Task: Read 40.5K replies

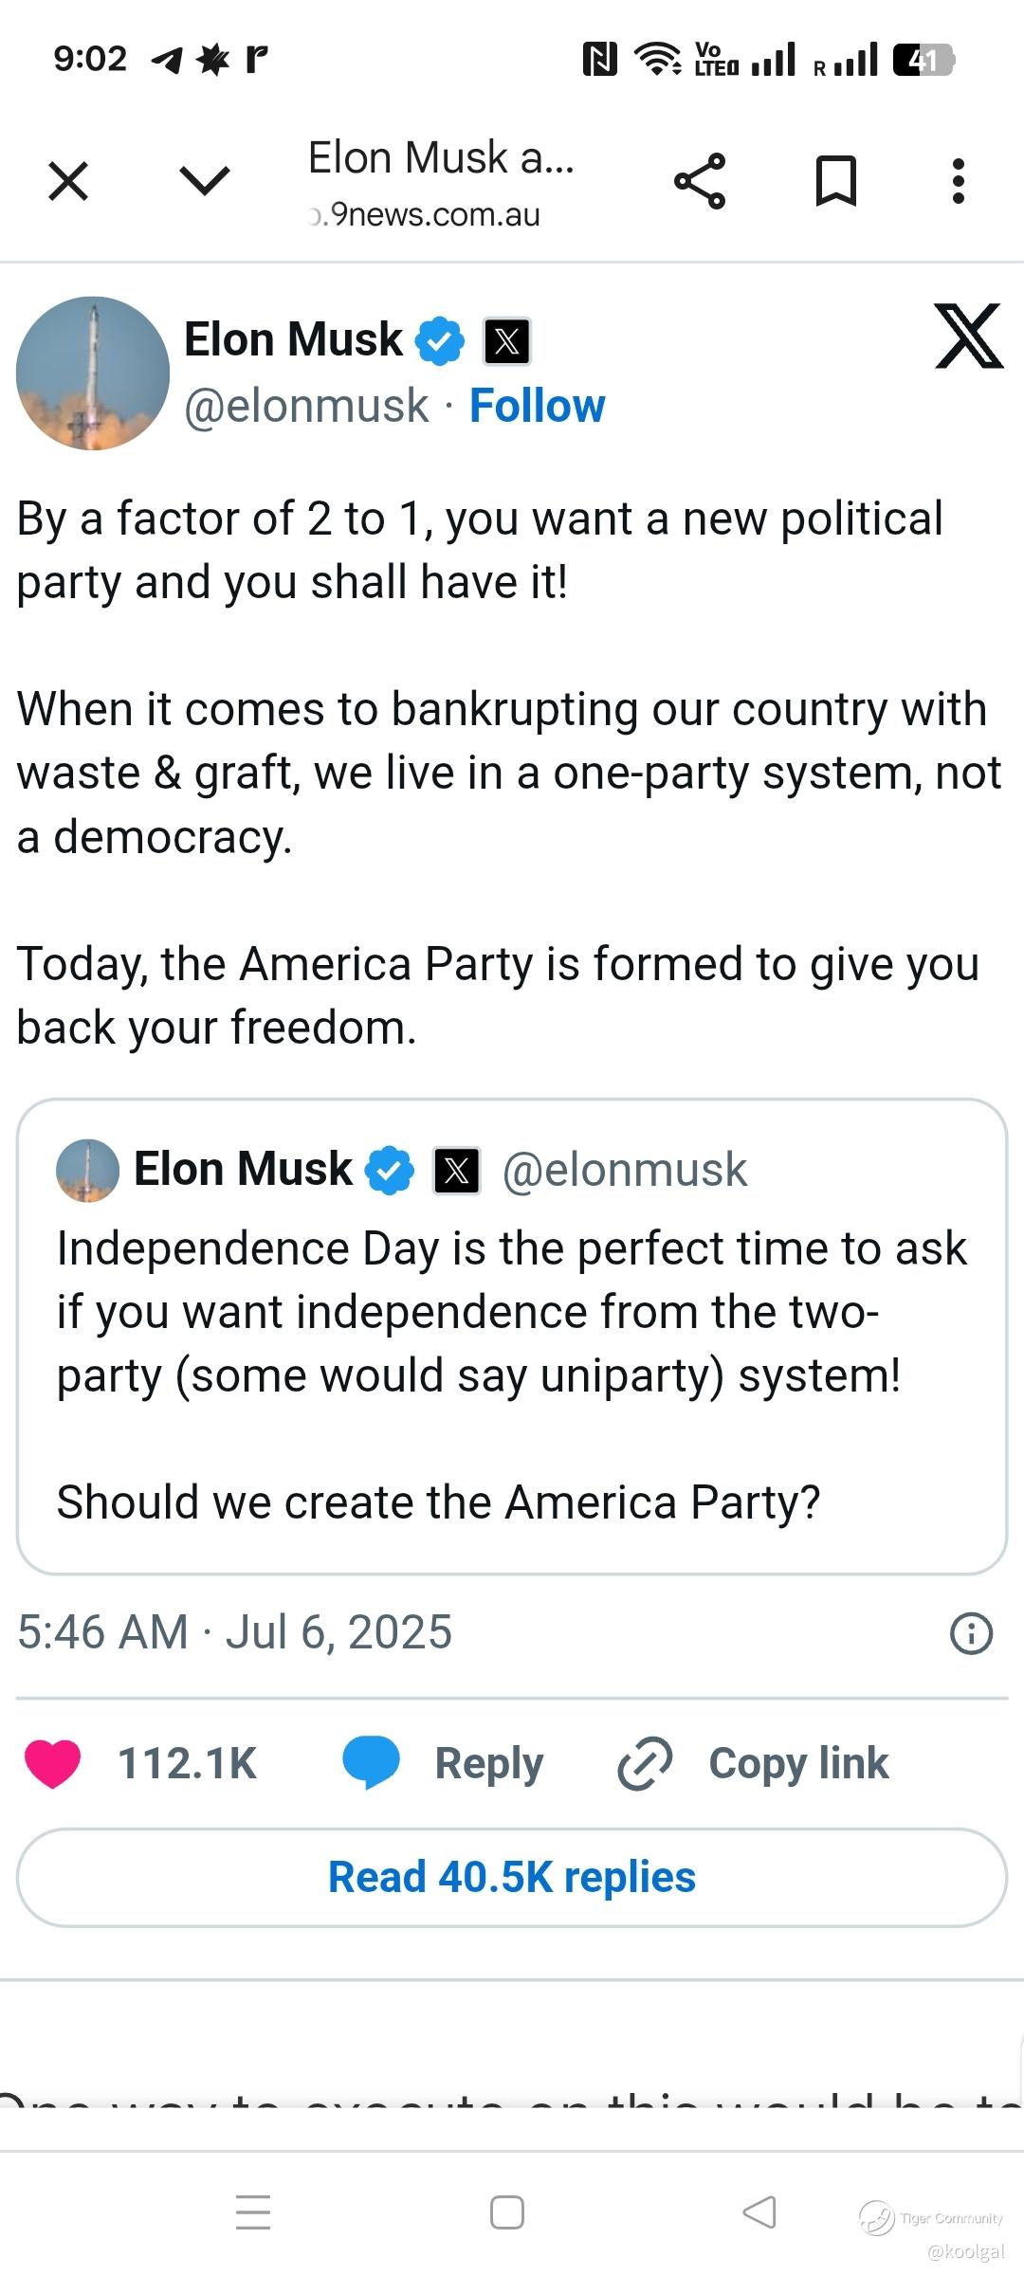Action: pos(512,1878)
